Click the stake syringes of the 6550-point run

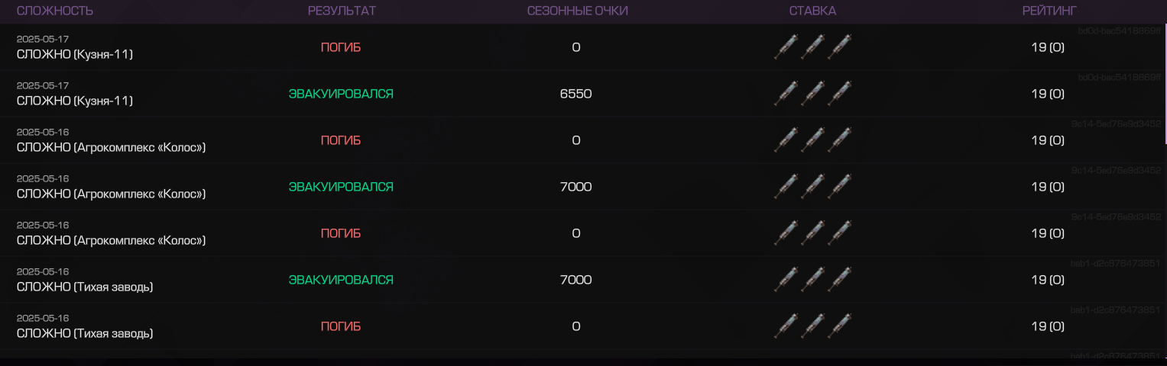813,94
